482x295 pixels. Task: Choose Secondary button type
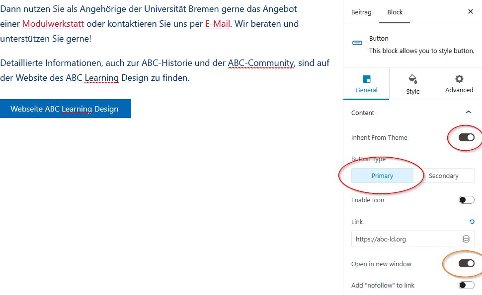click(x=443, y=176)
